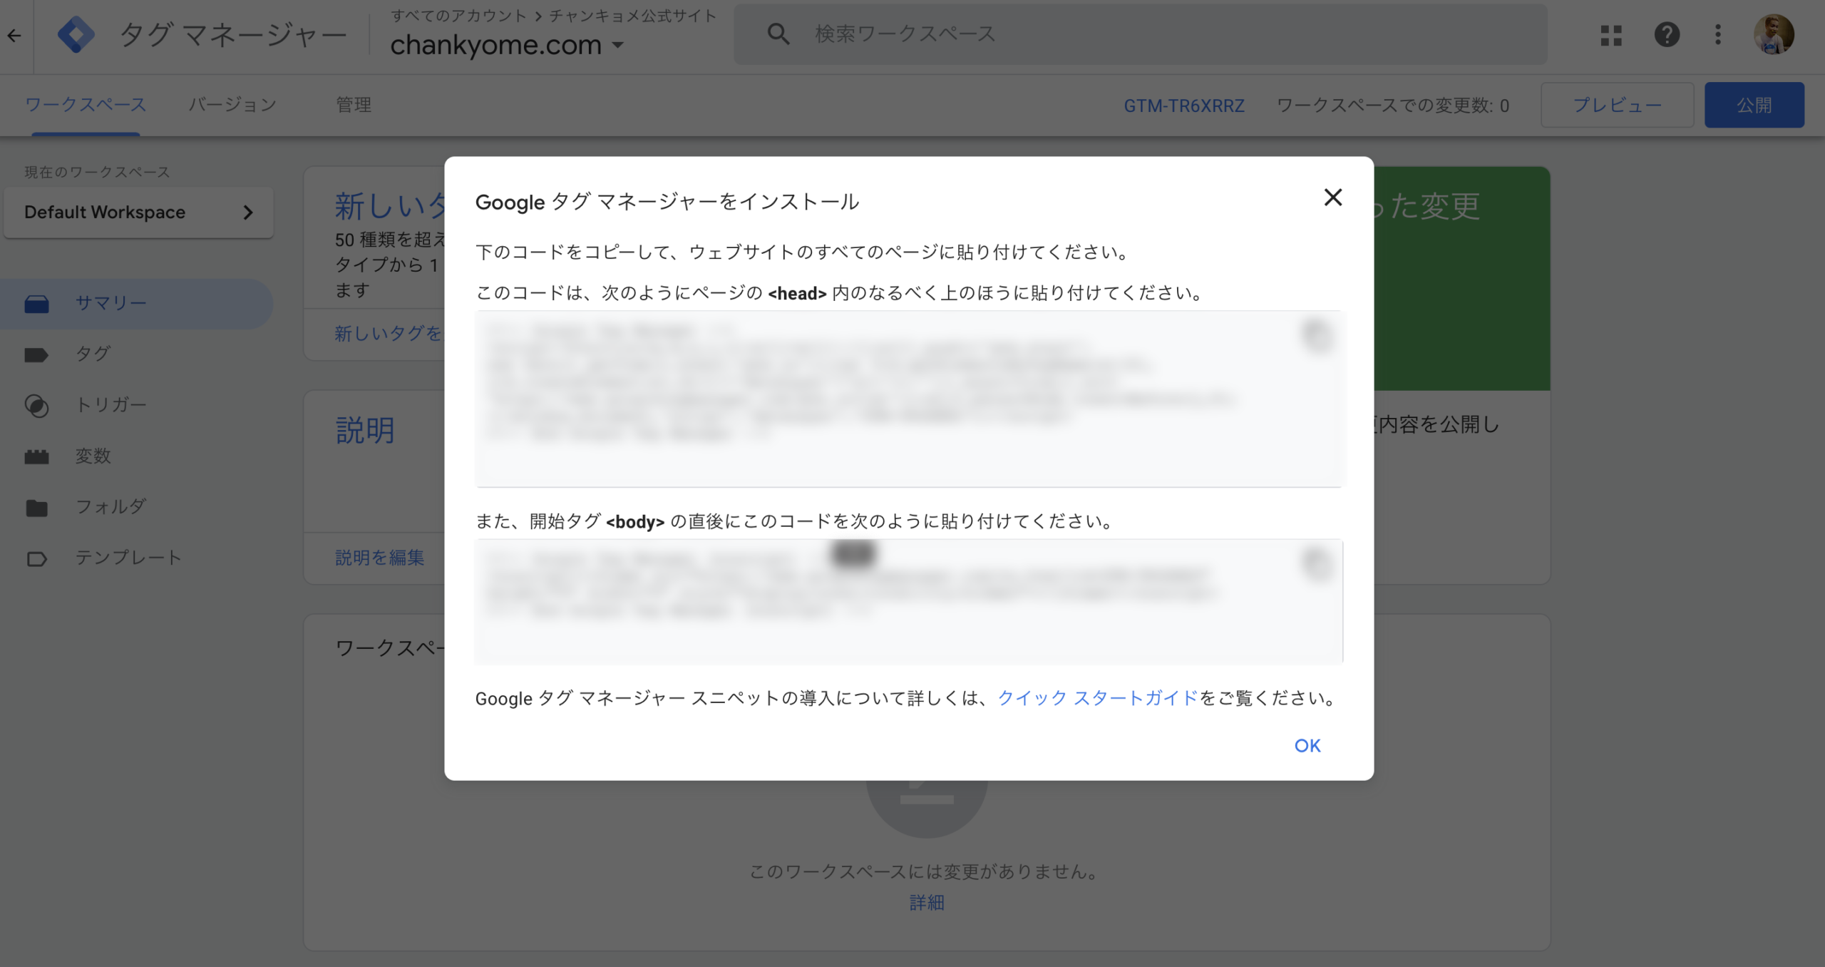Viewport: 1825px width, 967px height.
Task: Switch to the バージョン tab
Action: click(232, 105)
